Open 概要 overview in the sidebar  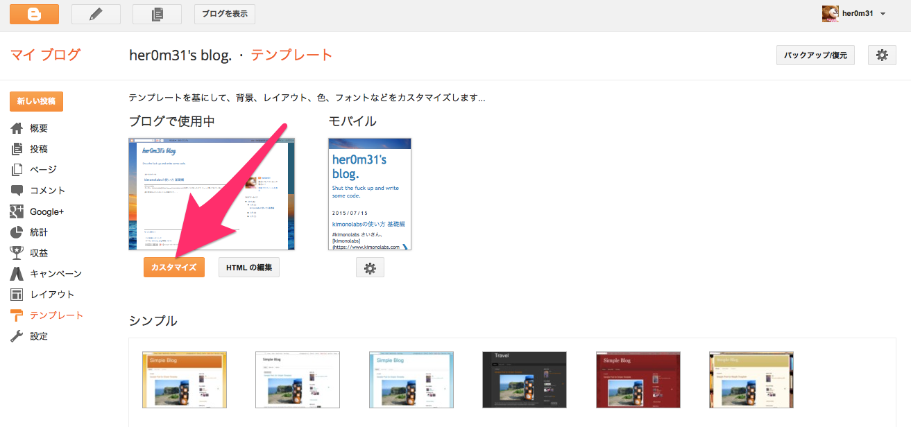[x=39, y=128]
